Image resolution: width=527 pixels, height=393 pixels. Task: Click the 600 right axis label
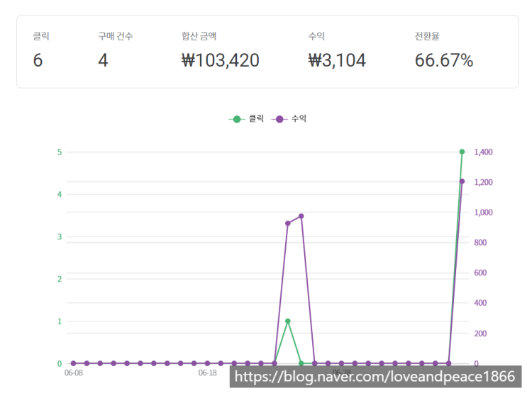480,273
